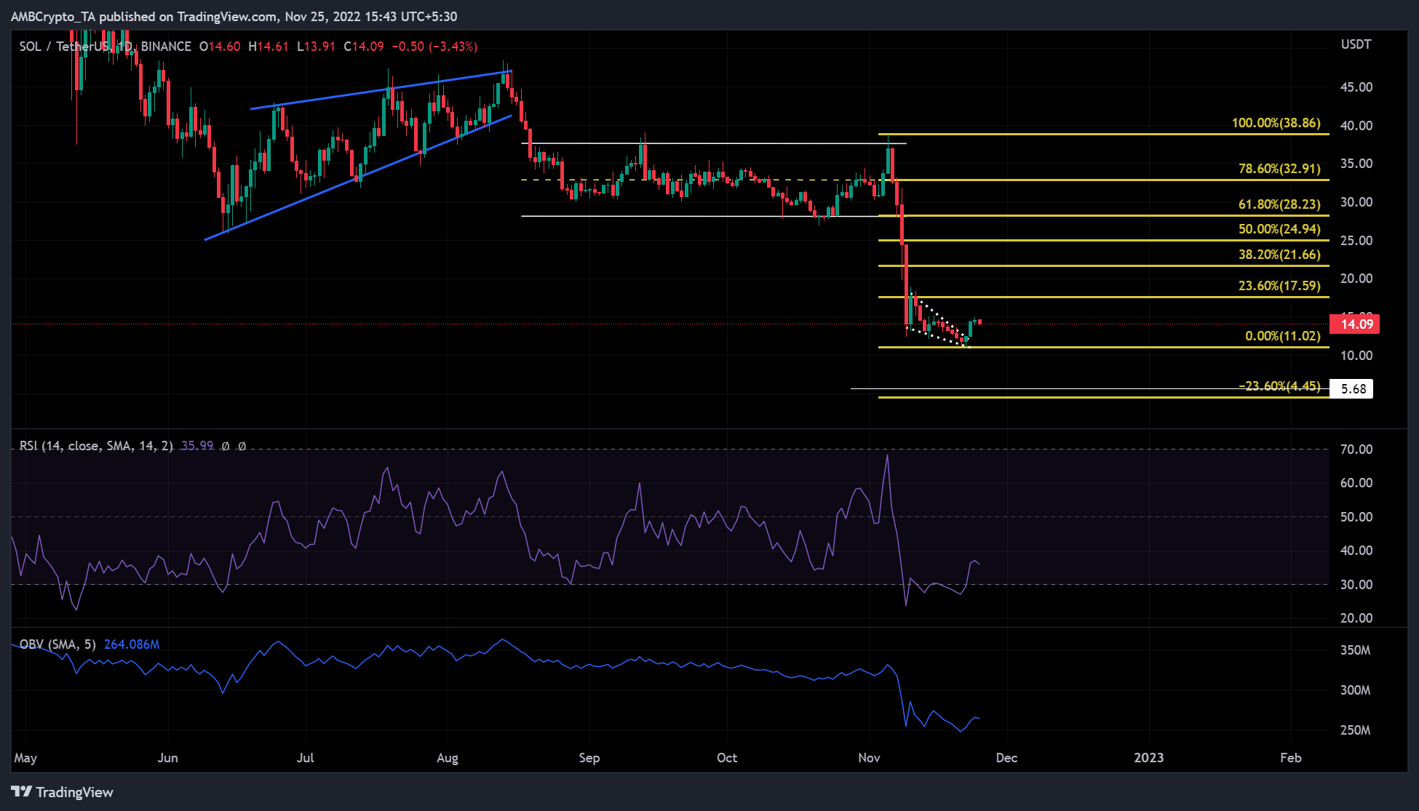
Task: Click the -23.60%(4.45) Fibonacci extension label
Action: (1279, 385)
